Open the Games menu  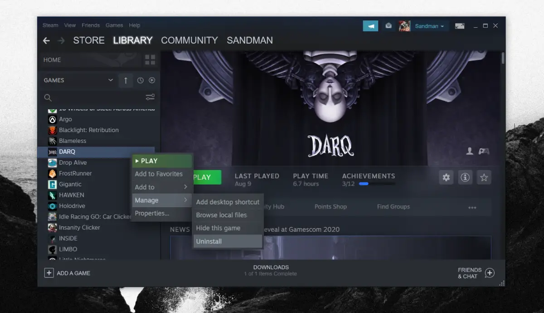point(114,25)
